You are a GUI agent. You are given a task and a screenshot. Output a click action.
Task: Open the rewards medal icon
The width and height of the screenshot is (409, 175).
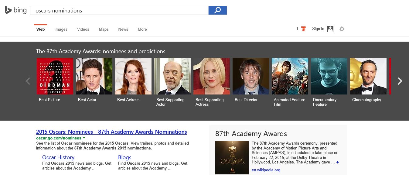[x=303, y=29]
